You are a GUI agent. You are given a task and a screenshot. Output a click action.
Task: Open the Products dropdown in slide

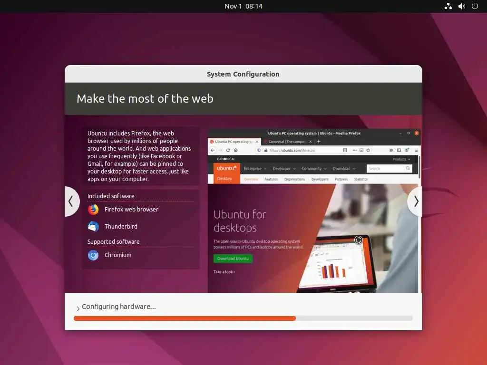[401, 159]
